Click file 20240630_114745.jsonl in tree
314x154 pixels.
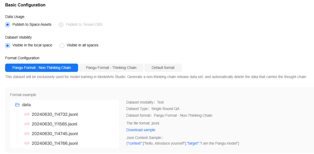pos(55,134)
